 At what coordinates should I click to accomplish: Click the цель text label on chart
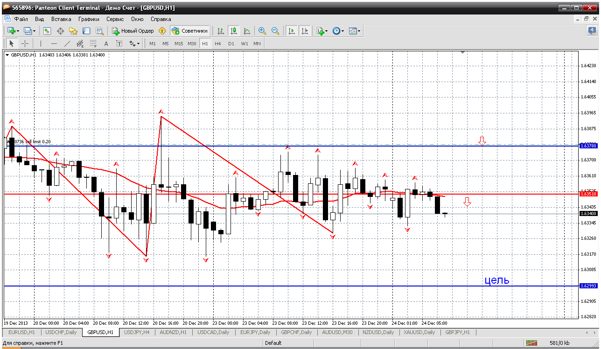click(497, 280)
